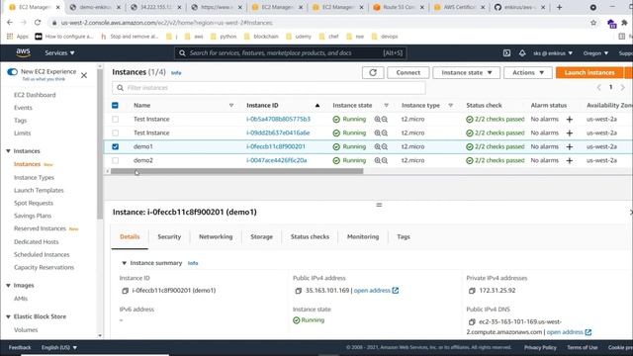633x356 pixels.
Task: Copy the Public IPv4 DNS
Action: 472,322
